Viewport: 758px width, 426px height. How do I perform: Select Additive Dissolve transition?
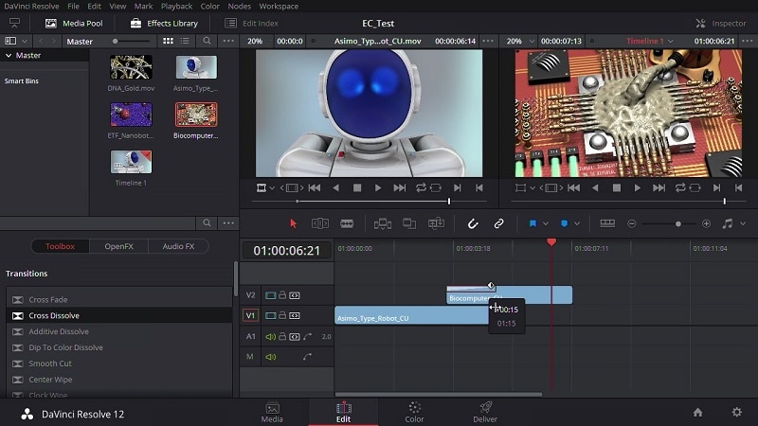tap(59, 331)
